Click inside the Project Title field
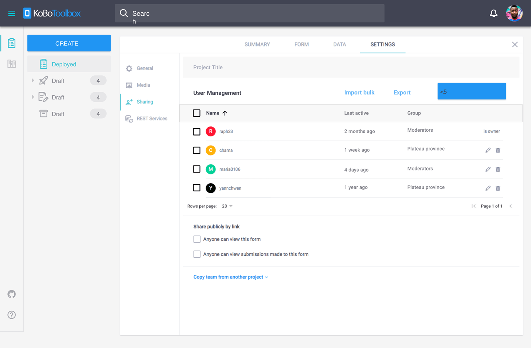The width and height of the screenshot is (531, 348). pos(269,67)
